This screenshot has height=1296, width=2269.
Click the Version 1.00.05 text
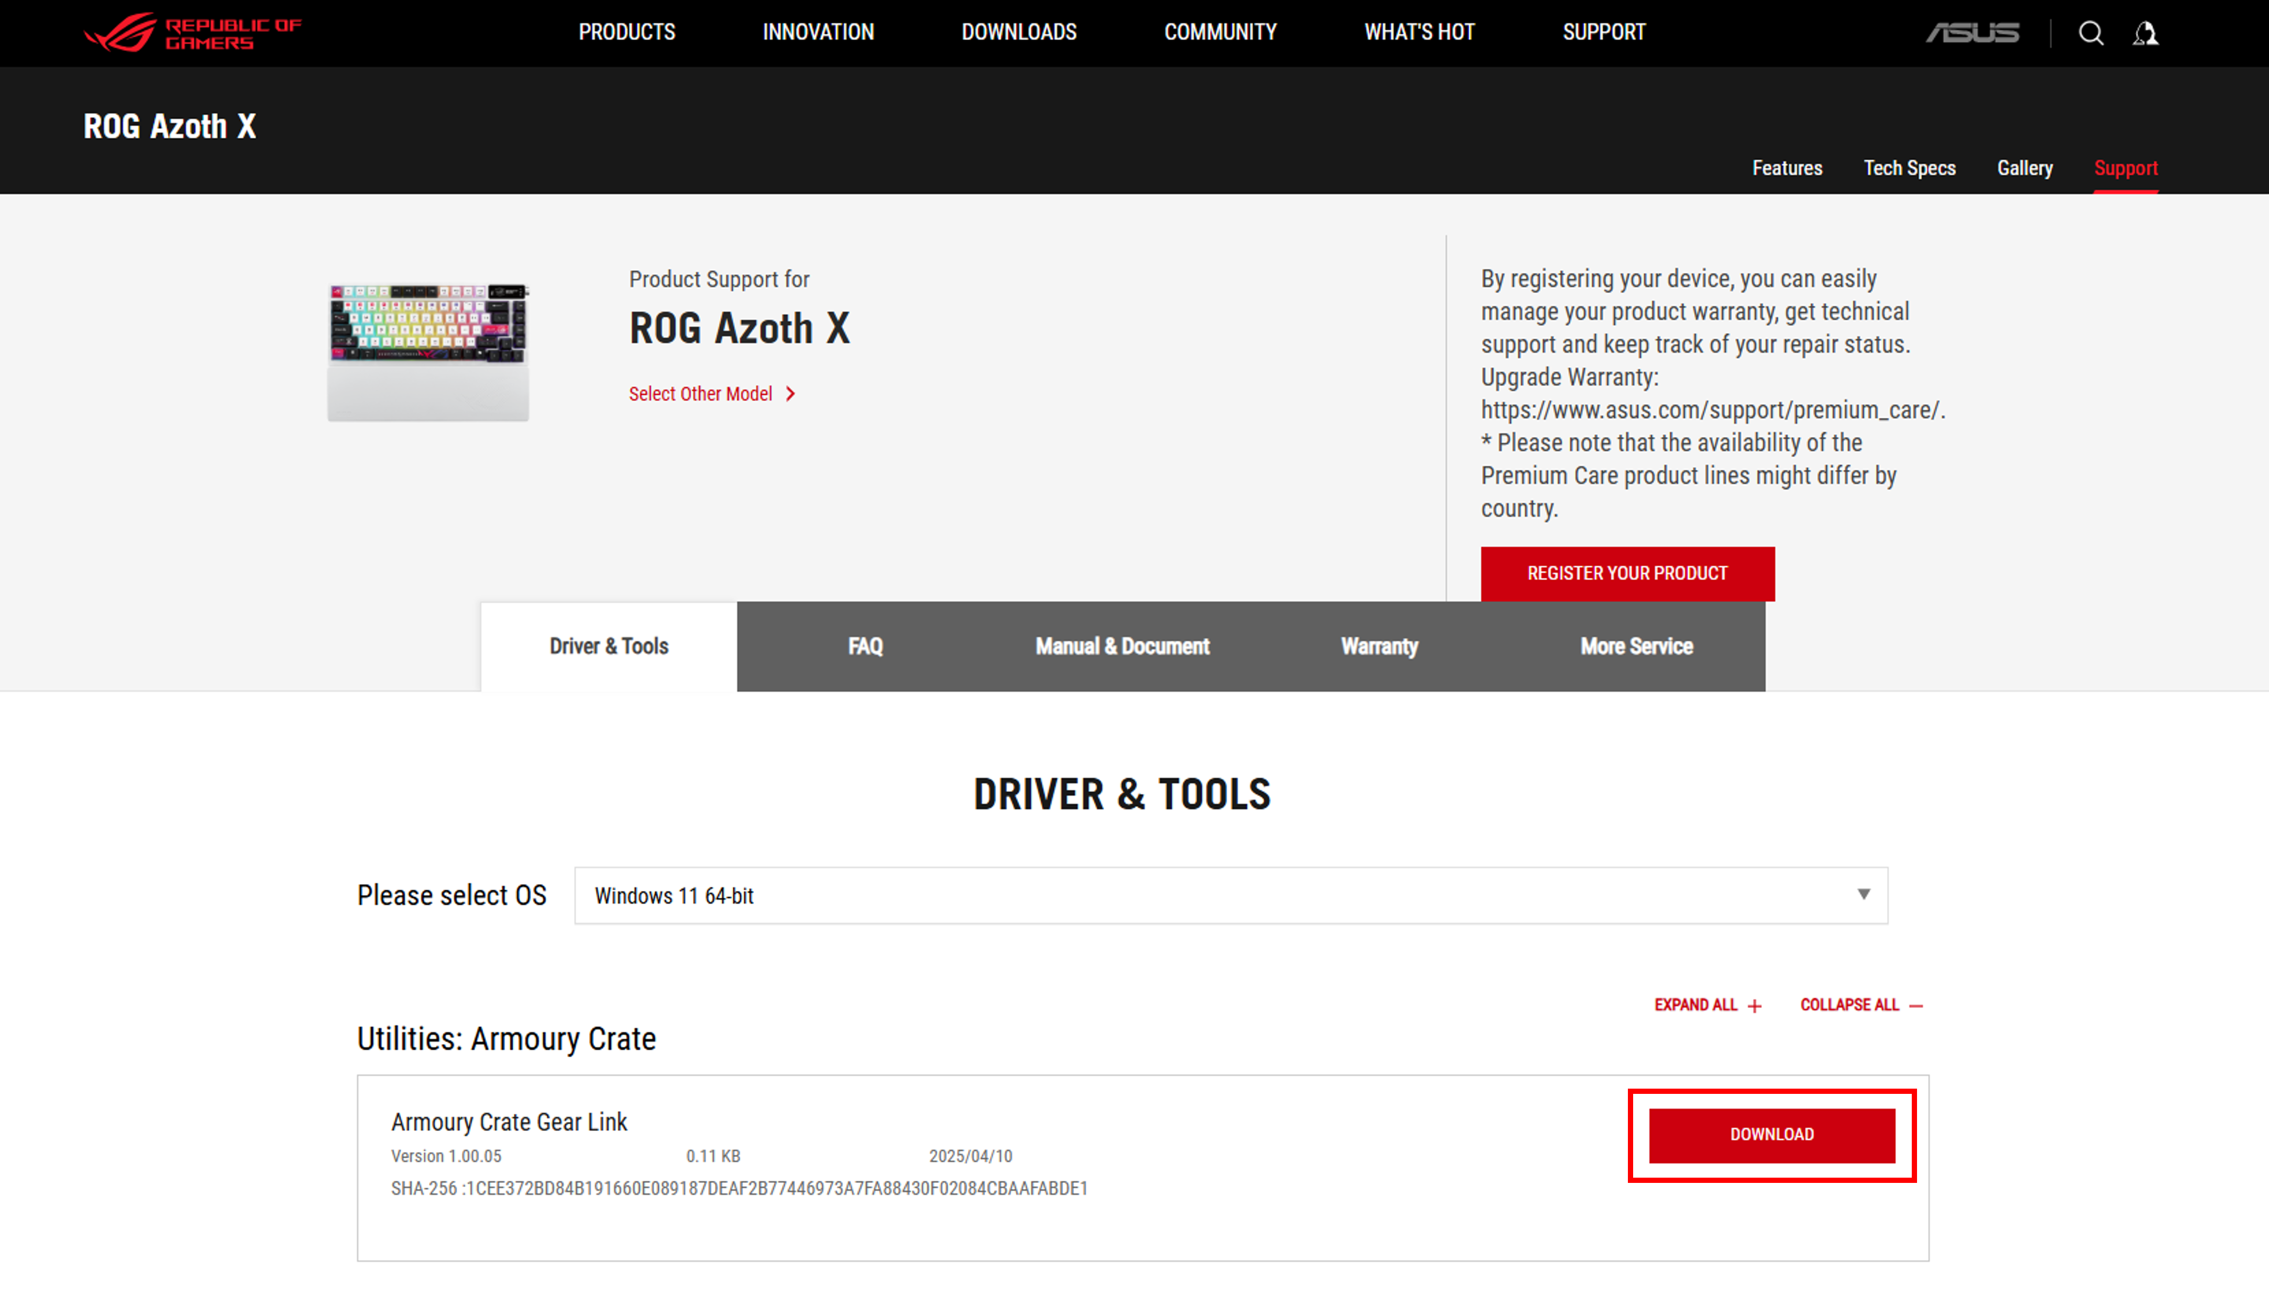446,1156
